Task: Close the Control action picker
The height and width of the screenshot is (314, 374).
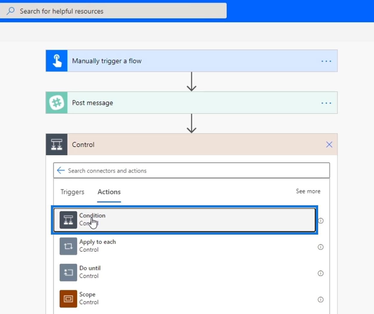Action: pos(329,144)
